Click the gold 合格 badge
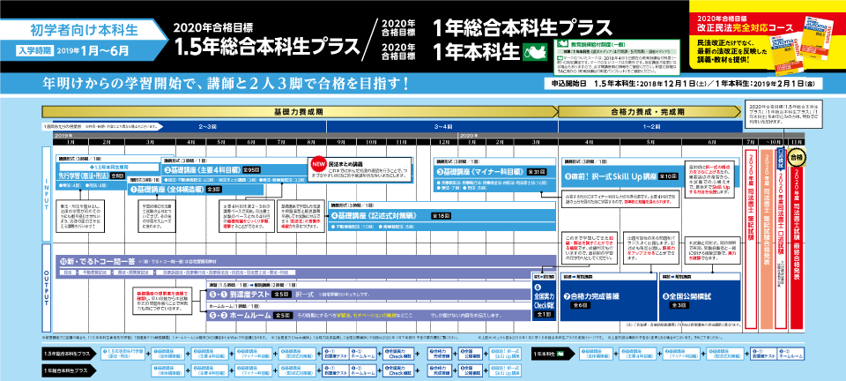Image resolution: width=846 pixels, height=381 pixels. [798, 157]
